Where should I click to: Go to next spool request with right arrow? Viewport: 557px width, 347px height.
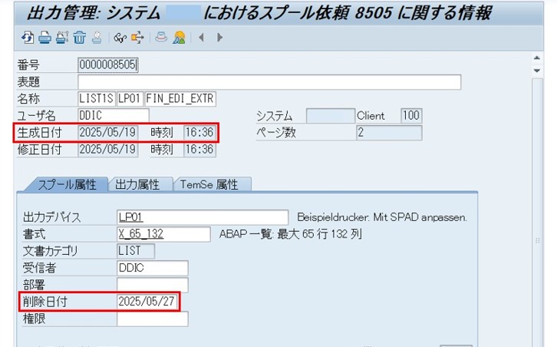(219, 37)
